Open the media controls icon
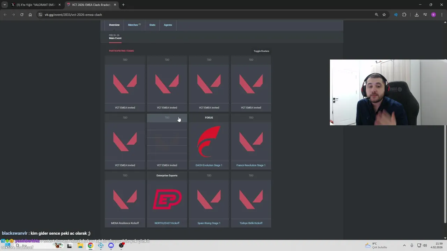 pyautogui.click(x=425, y=15)
